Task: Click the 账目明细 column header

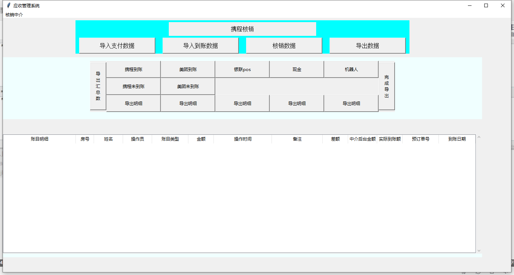Action: pyautogui.click(x=40, y=139)
